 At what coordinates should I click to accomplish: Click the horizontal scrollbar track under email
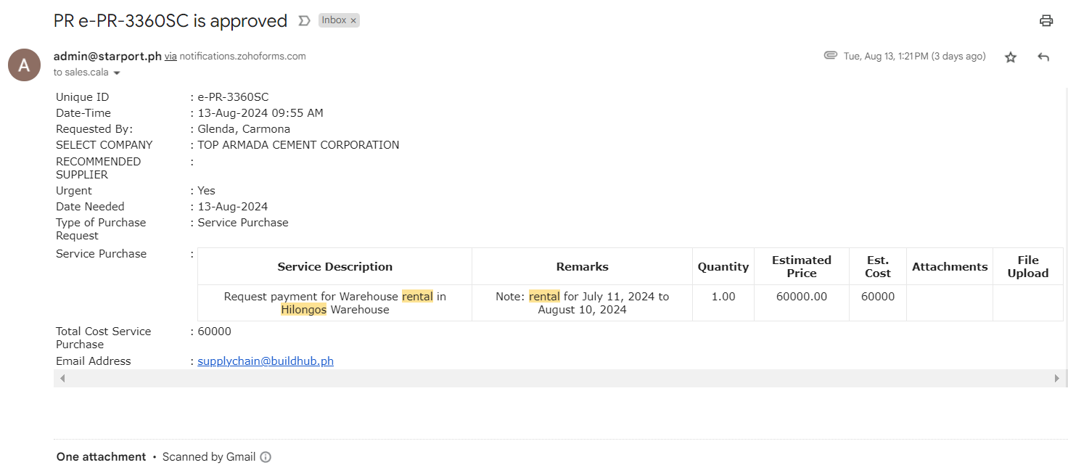(x=559, y=378)
